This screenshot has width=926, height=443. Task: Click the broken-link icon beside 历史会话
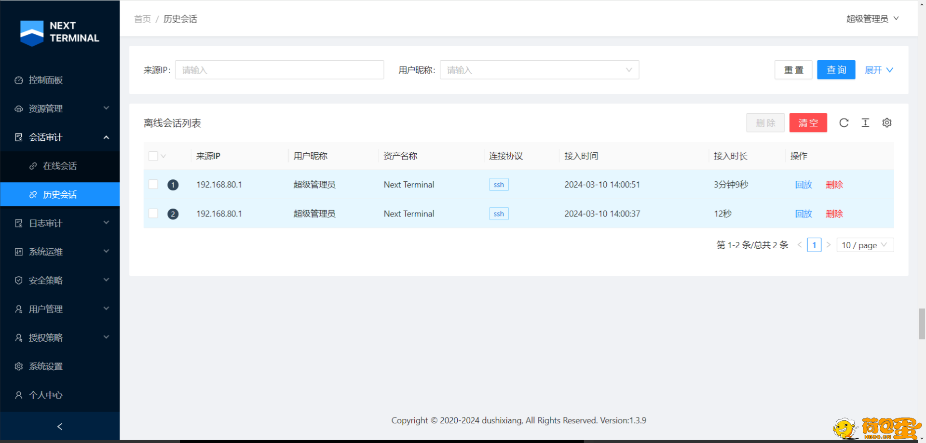pyautogui.click(x=33, y=195)
